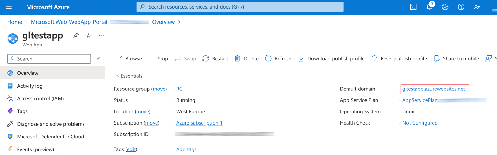The height and width of the screenshot is (155, 497).
Task: Collapse the left menu with the double chevron
Action: [x=98, y=59]
